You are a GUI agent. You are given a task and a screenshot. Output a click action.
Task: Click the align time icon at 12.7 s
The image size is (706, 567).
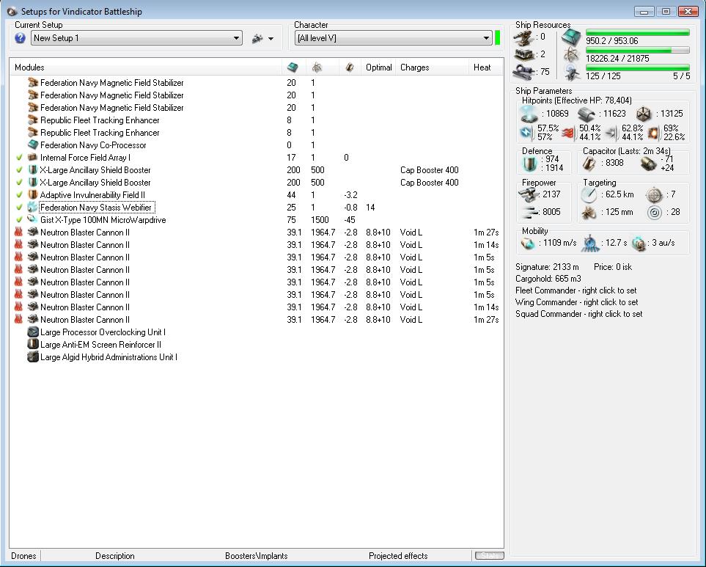(590, 244)
